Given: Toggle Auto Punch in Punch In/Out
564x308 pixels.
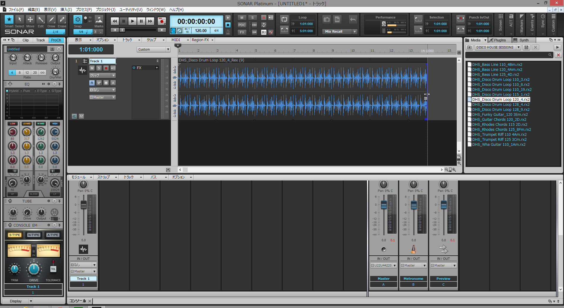Looking at the screenshot, I should click(461, 19).
